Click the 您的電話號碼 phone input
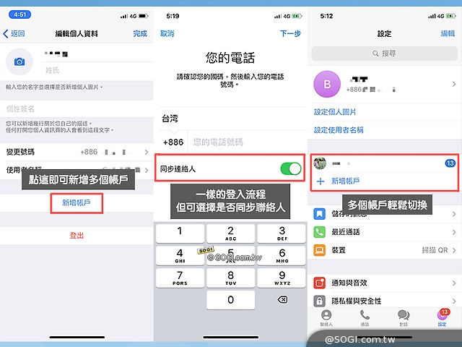This screenshot has width=462, height=347. 248,142
